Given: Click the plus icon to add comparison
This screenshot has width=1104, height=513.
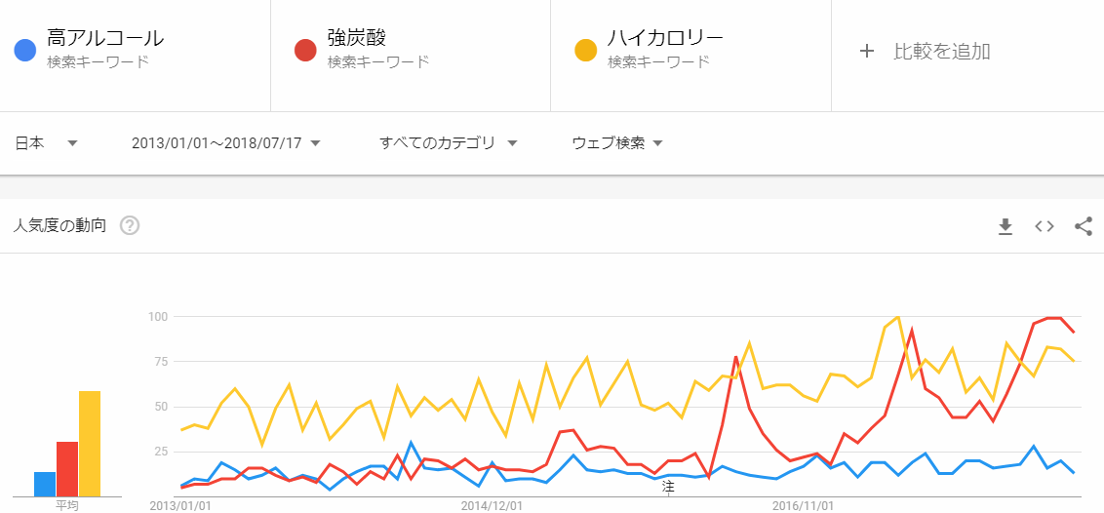Looking at the screenshot, I should [x=866, y=51].
